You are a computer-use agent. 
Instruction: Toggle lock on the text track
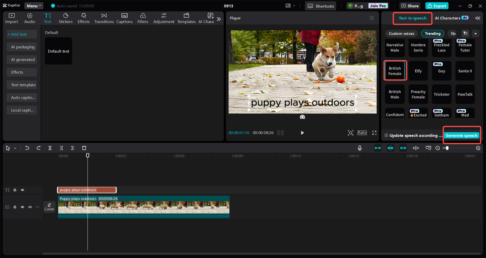tap(15, 190)
